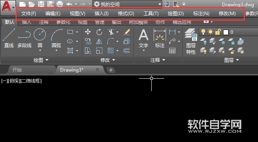
Task: Select the Scale tool
Action: point(99,51)
